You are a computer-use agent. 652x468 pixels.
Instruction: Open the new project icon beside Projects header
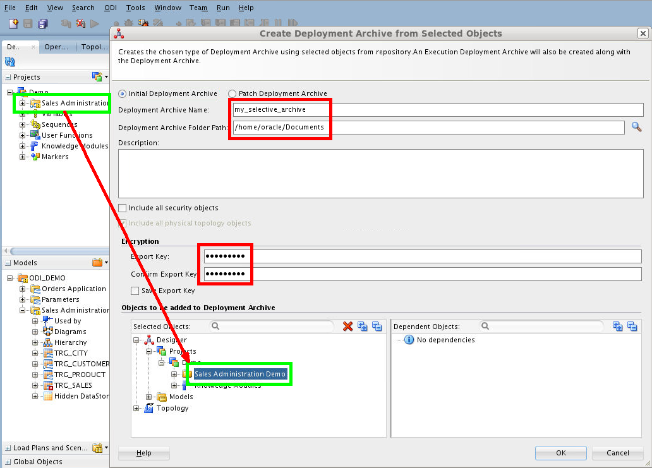click(95, 76)
